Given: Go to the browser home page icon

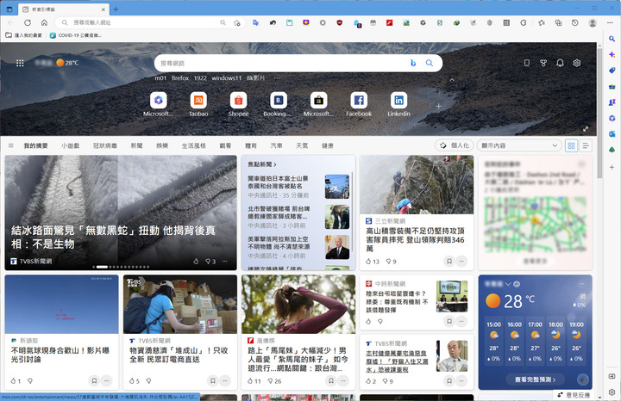Looking at the screenshot, I should [x=44, y=22].
